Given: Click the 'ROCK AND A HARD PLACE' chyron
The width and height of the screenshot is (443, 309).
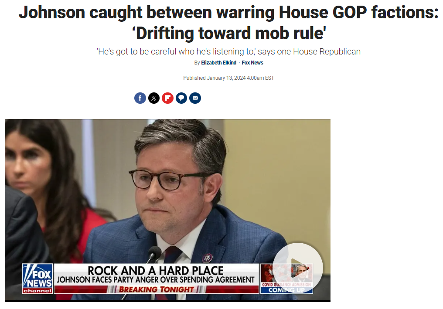Looking at the screenshot, I should click(156, 270).
